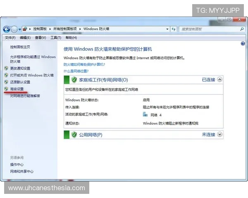Screen dimensions: 248x198
Task: Select 所有控制面板项 in the address breadcrumb
Action: tap(65, 29)
